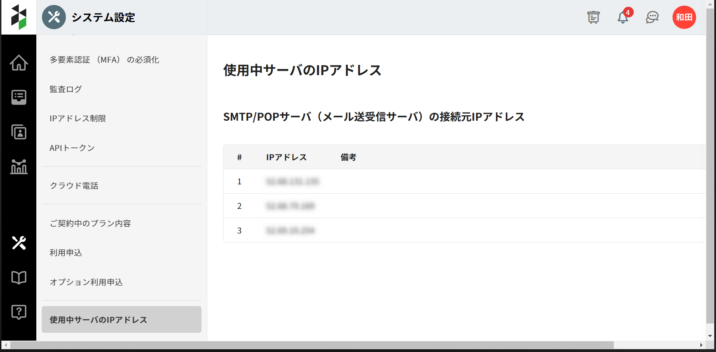Select 多要素認証（MFA）の必須化 menu item
Screen dimensions: 716x352
[x=104, y=60]
